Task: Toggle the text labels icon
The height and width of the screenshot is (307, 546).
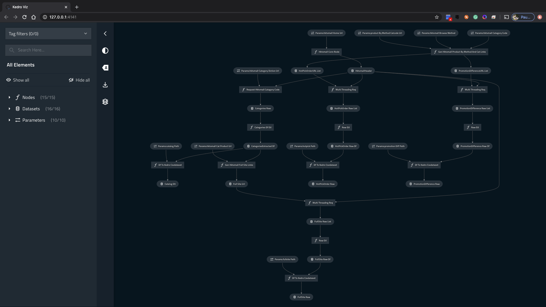Action: pyautogui.click(x=105, y=68)
